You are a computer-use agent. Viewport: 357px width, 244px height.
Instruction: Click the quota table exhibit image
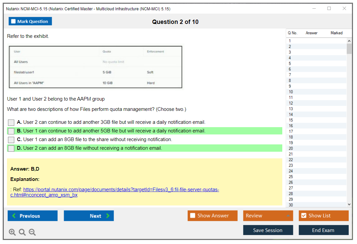[95, 67]
